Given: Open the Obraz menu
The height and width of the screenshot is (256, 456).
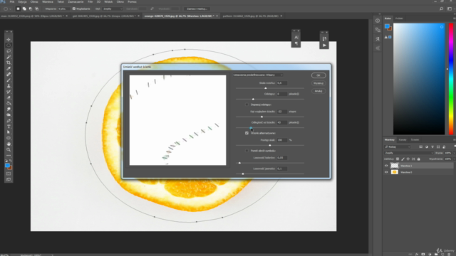Looking at the screenshot, I should [x=34, y=1].
